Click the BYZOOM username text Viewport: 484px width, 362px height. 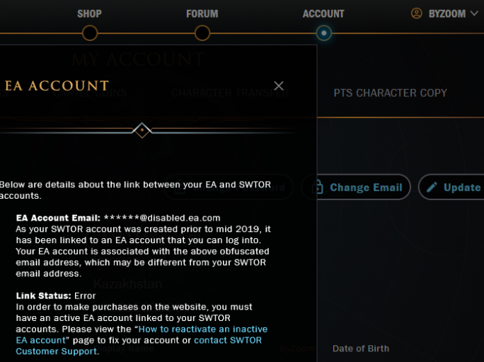pos(446,13)
